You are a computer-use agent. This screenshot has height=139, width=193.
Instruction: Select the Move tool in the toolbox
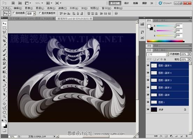5,23
